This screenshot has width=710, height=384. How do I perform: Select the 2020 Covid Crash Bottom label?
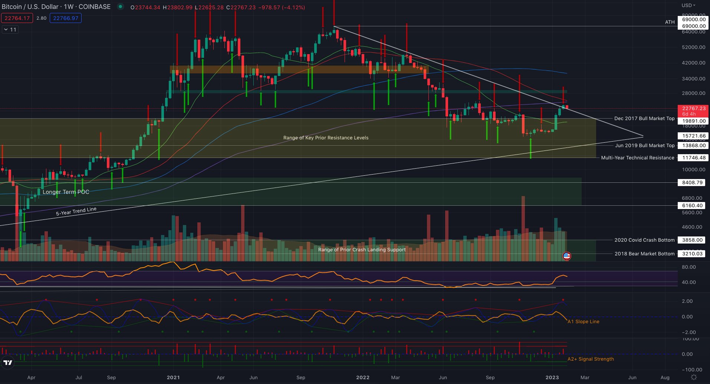click(644, 240)
